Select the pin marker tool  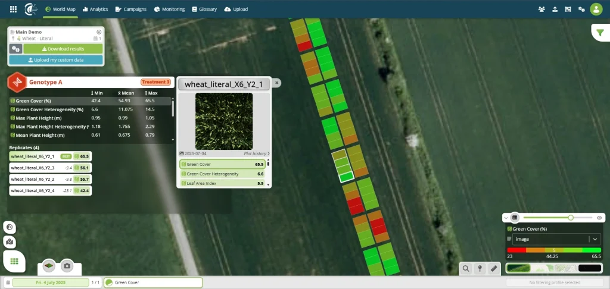pos(480,268)
